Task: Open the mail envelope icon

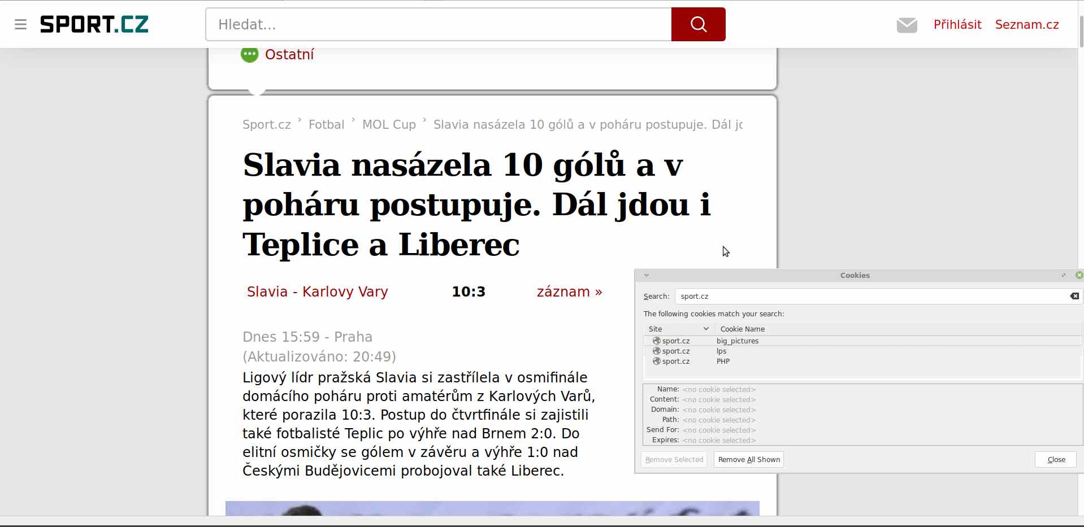Action: click(907, 25)
